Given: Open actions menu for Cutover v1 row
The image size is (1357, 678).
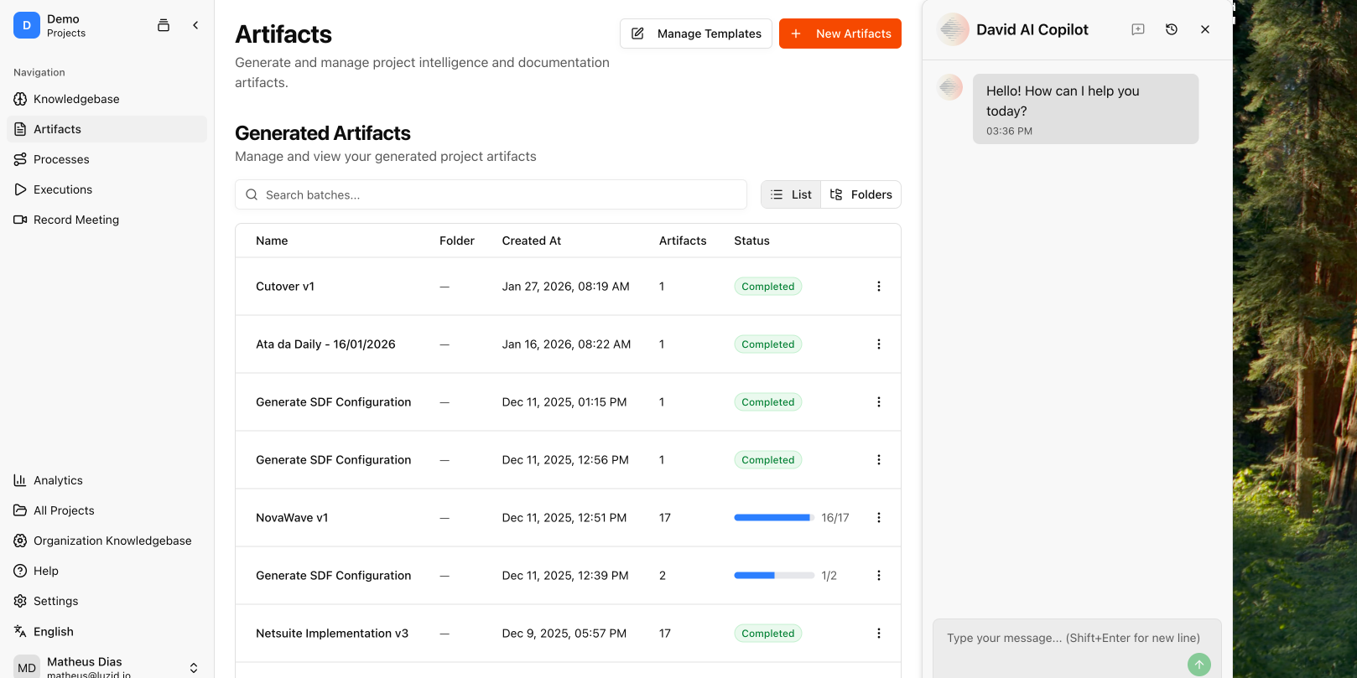Looking at the screenshot, I should click(878, 287).
